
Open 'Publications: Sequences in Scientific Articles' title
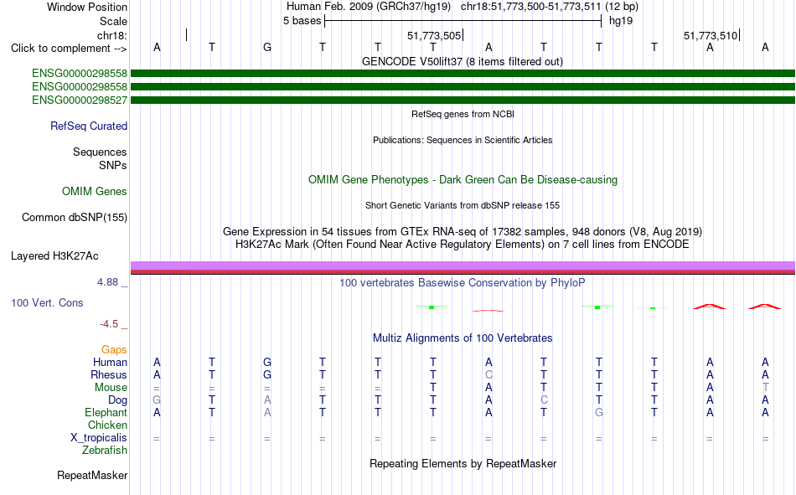(x=463, y=140)
